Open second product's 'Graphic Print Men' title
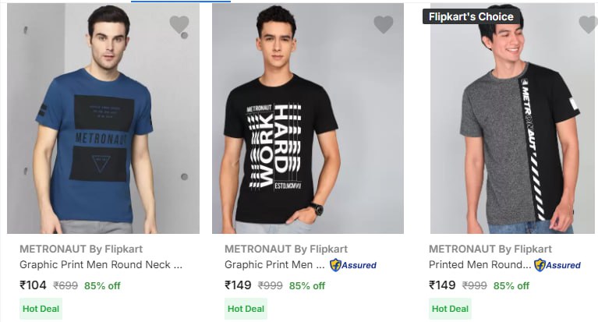598x322 pixels. [274, 264]
